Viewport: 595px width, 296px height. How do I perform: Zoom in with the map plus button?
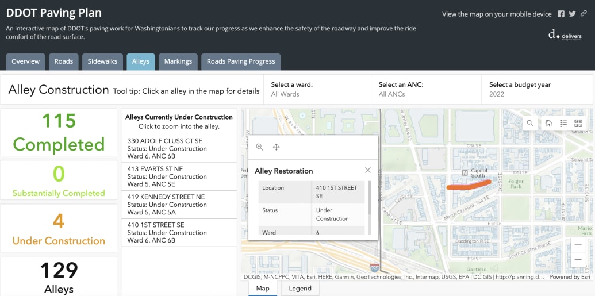(x=578, y=244)
